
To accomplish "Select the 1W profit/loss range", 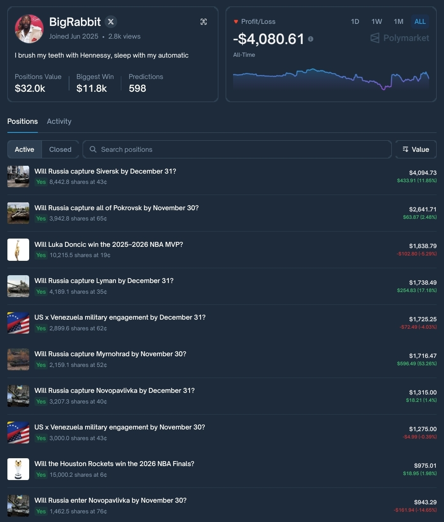I will (x=377, y=21).
